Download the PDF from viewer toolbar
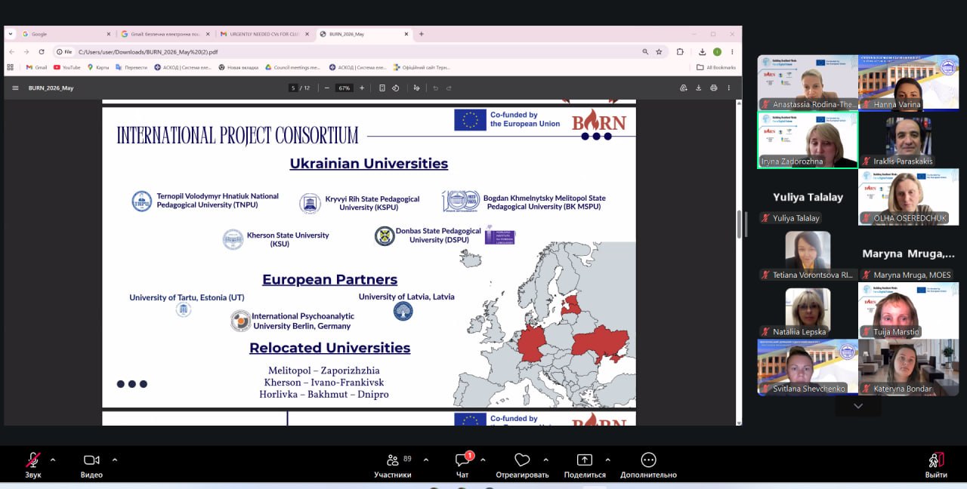967x489 pixels. click(x=699, y=88)
